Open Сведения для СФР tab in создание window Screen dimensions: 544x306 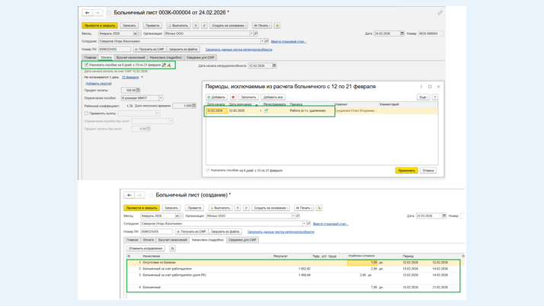(x=243, y=240)
